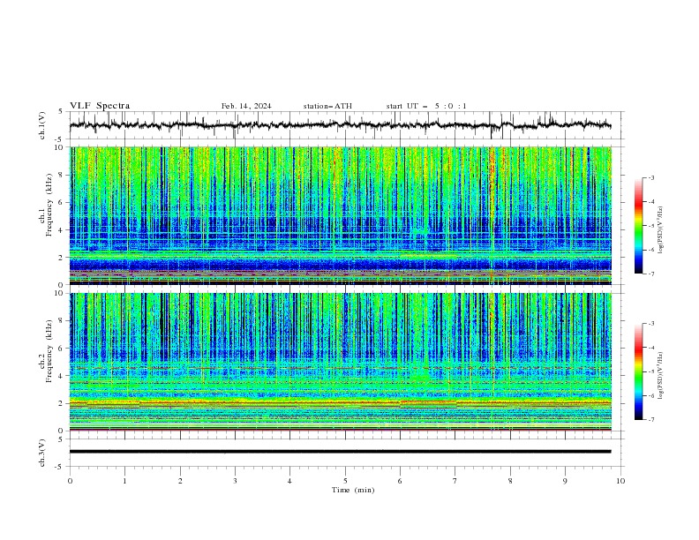Click the "0" tick on the time axis
The image size is (699, 540).
tap(70, 481)
